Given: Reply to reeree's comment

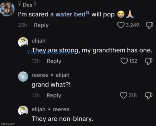Looking at the screenshot, I should (x=54, y=95).
